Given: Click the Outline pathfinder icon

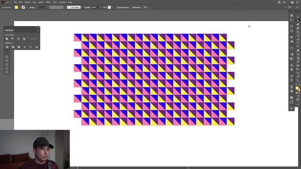Looking at the screenshot, I should pyautogui.click(x=31, y=47).
